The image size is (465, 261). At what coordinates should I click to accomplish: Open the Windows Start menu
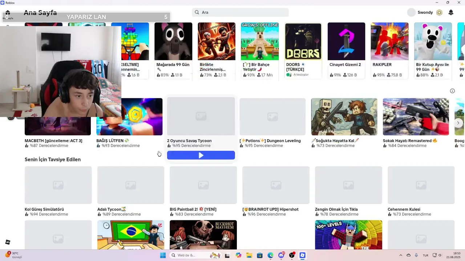tap(163, 255)
